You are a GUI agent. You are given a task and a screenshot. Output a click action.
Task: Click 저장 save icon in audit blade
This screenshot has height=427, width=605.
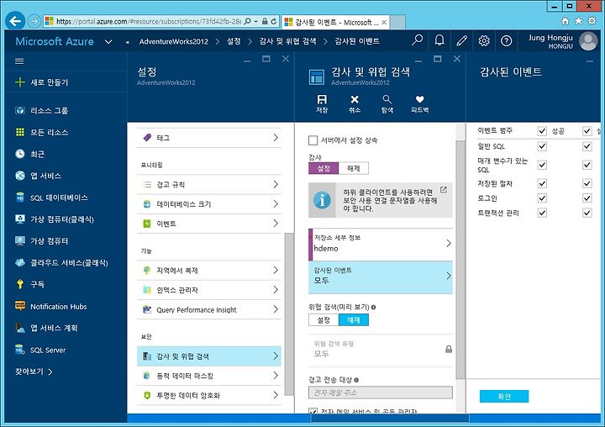point(322,104)
